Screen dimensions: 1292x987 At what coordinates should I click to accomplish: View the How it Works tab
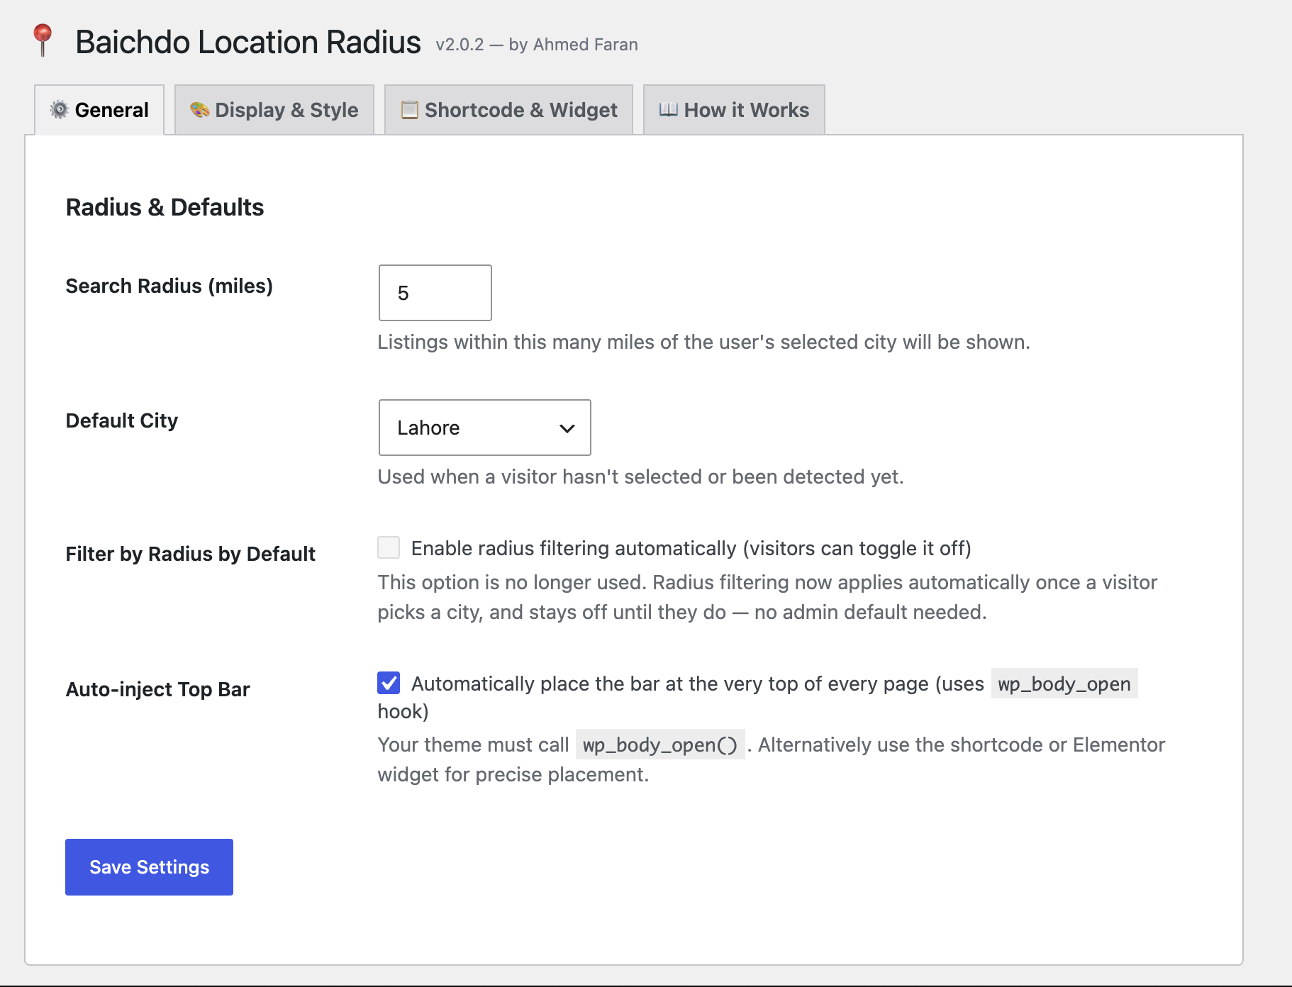tap(734, 110)
